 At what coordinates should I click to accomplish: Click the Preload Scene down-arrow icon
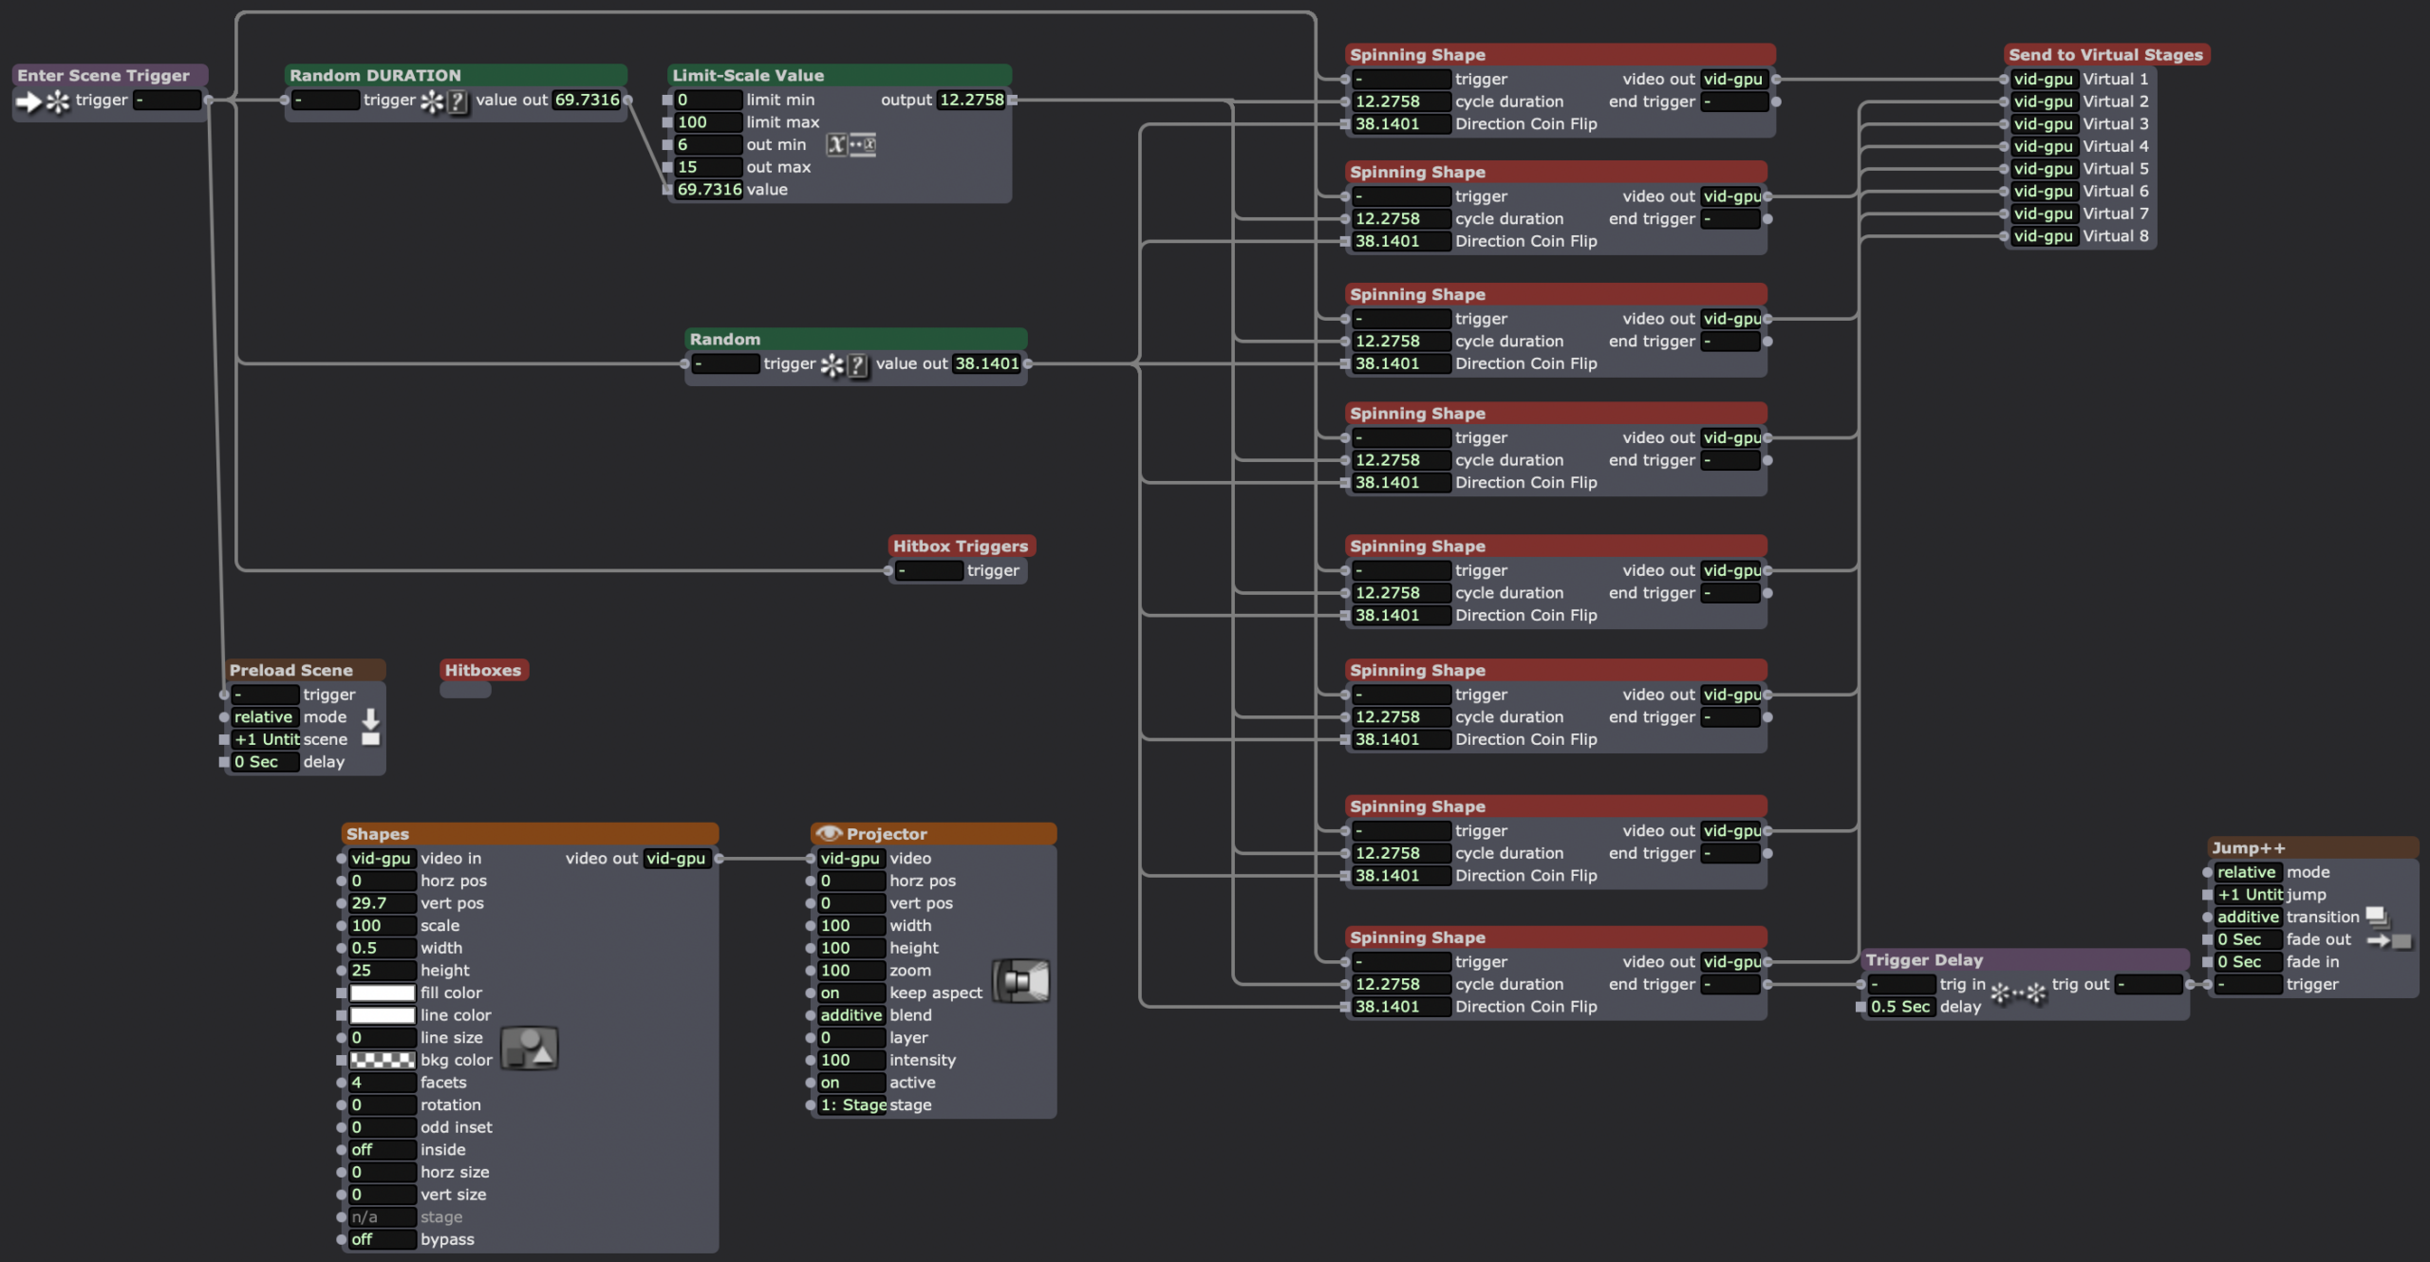point(371,718)
